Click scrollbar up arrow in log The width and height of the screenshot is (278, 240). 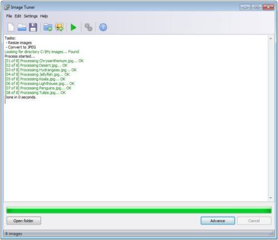271,38
